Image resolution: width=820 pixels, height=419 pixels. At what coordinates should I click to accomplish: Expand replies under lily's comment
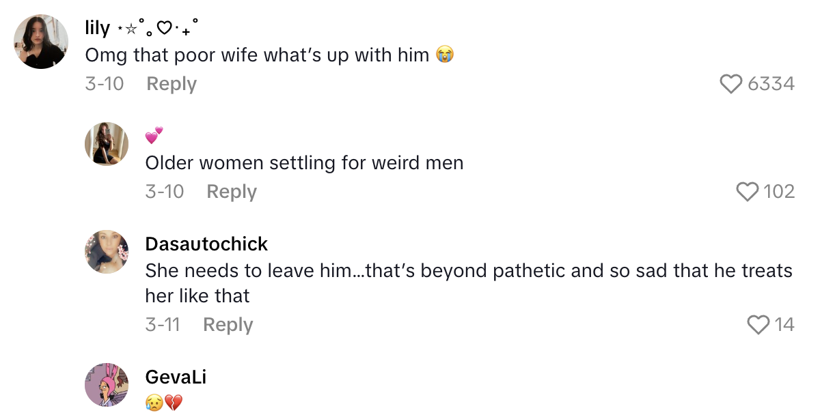pos(171,83)
